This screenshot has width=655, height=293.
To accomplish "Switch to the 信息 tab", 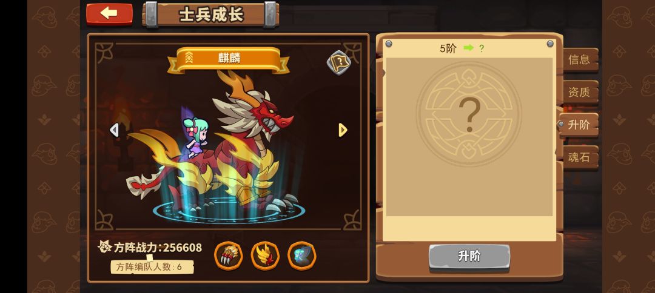I will tap(579, 59).
